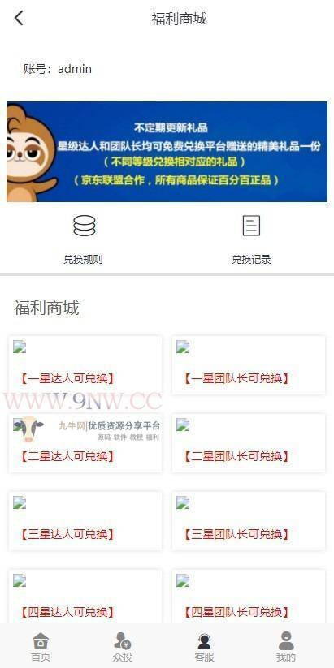Screen dimensions: 334x668
Task: Open the 一星团队长可兑换 gift card
Action: 249,365
